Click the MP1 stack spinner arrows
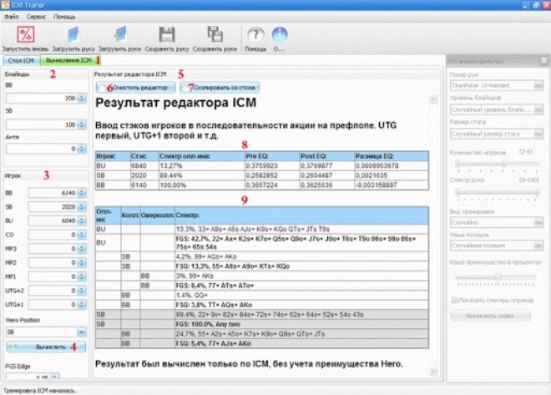Image resolution: width=551 pixels, height=395 pixels. pyautogui.click(x=82, y=276)
